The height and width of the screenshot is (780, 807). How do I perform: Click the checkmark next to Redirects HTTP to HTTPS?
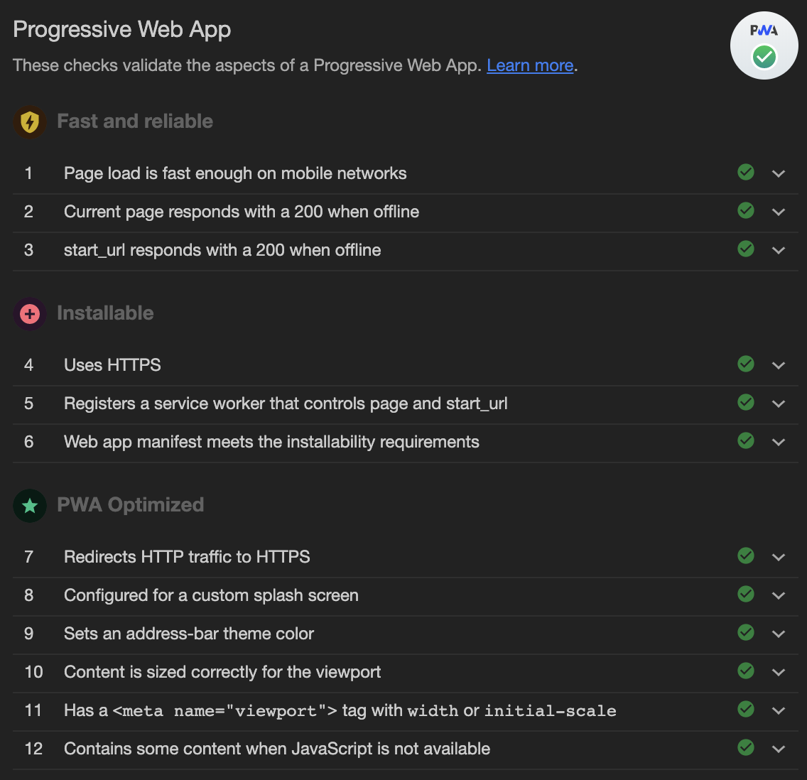coord(746,556)
